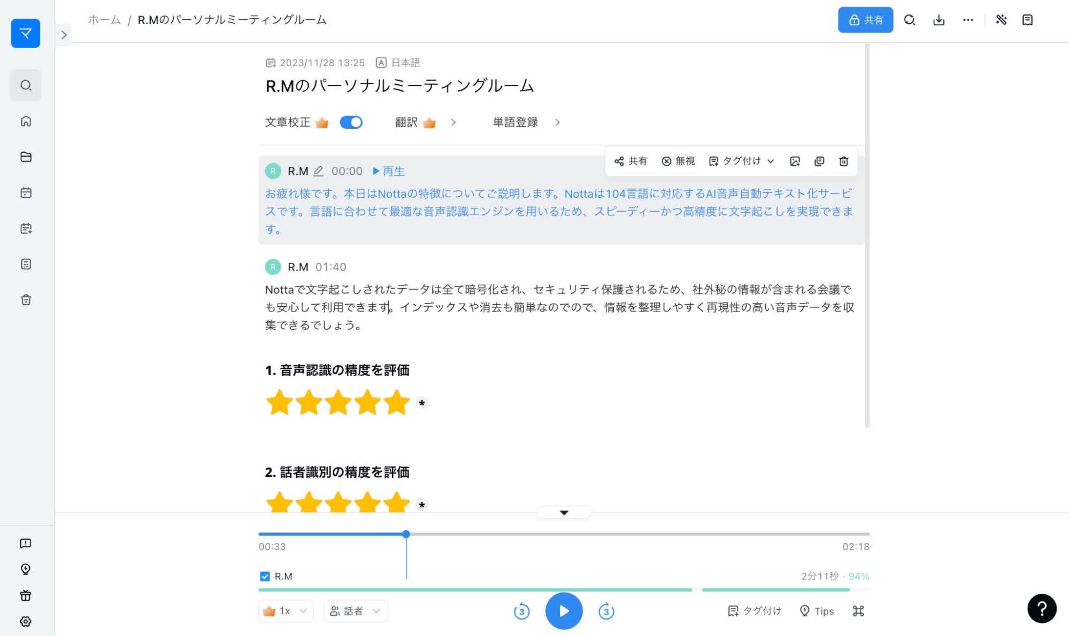This screenshot has height=636, width=1069.
Task: Click the audio progress slider handle
Action: click(x=406, y=534)
